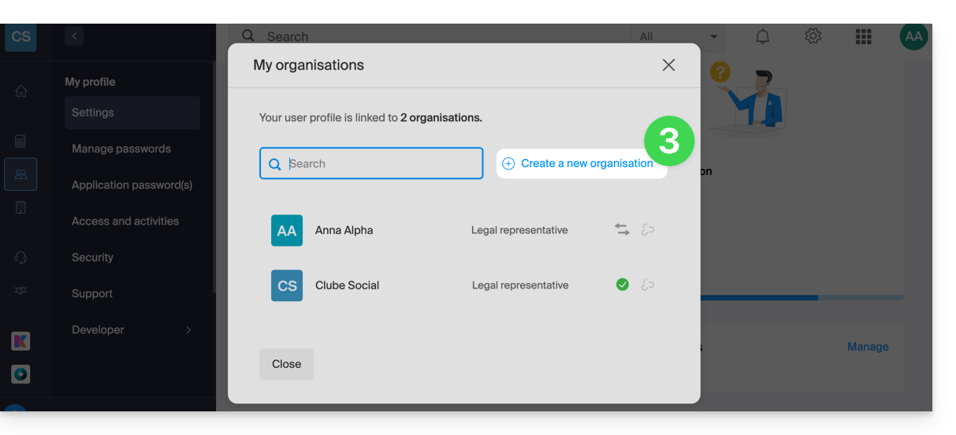This screenshot has height=435, width=956.
Task: Open the apps grid launcher
Action: pyautogui.click(x=863, y=36)
